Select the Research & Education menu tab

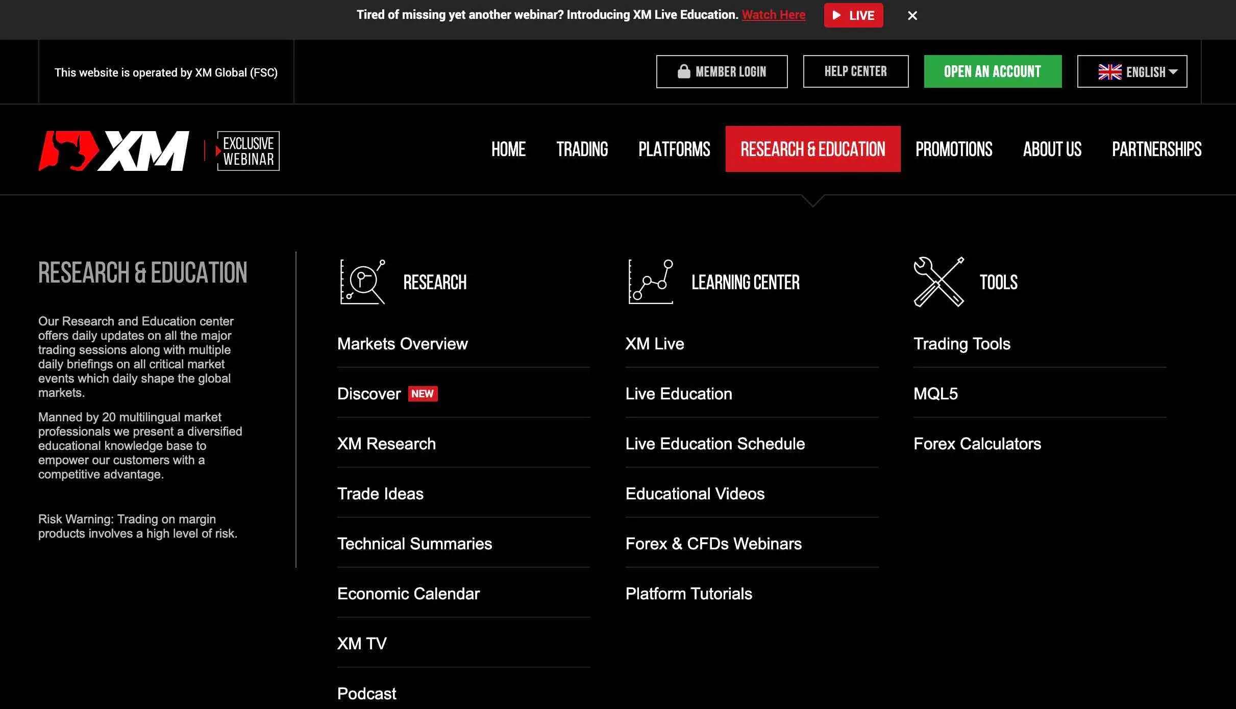pos(813,149)
